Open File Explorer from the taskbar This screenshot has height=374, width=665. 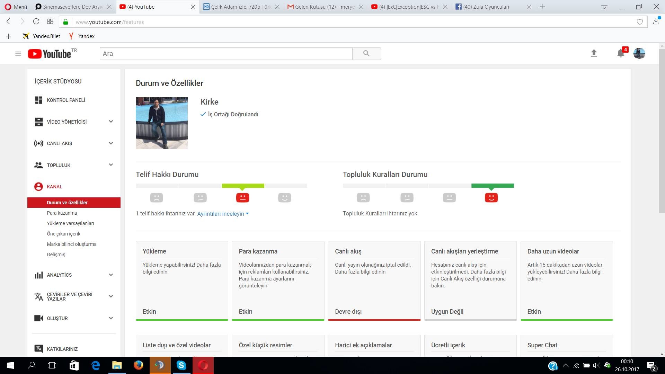[117, 365]
